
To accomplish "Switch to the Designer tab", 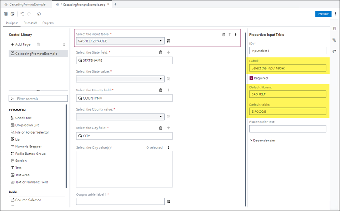I will pos(12,23).
